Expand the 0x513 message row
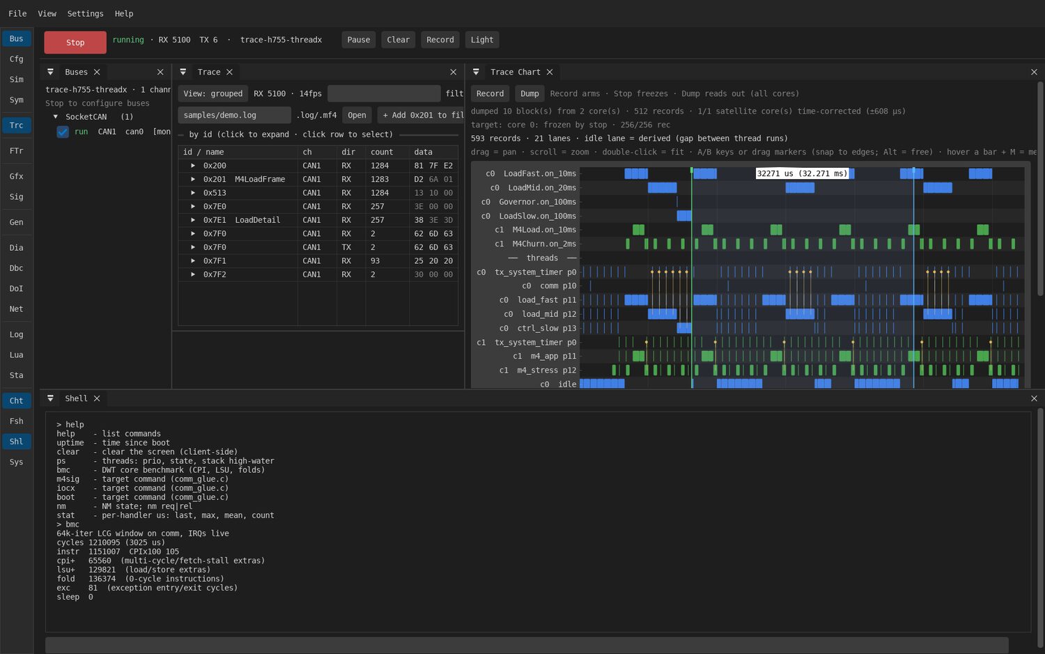1045x654 pixels. coord(193,193)
